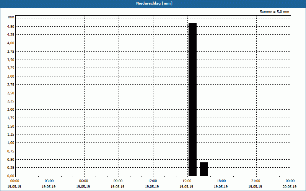306x191 pixels.
Task: Select the Summe = 5,0 mm total label
Action: point(274,12)
